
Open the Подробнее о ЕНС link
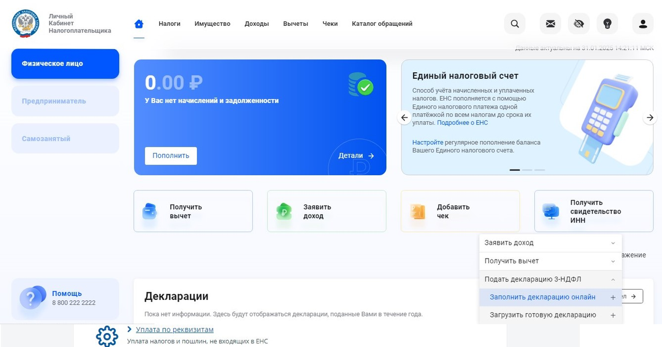[462, 123]
